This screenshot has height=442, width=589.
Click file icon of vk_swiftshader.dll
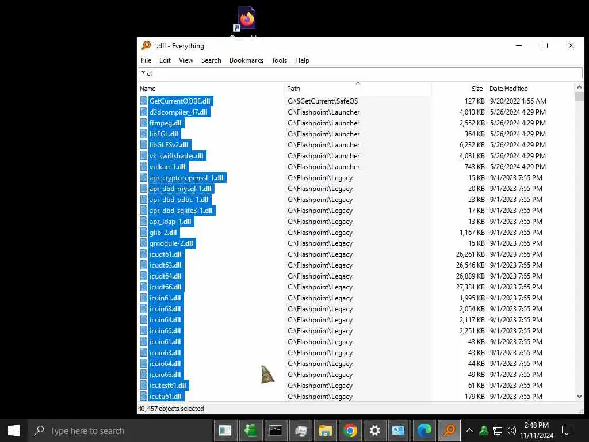pos(144,155)
